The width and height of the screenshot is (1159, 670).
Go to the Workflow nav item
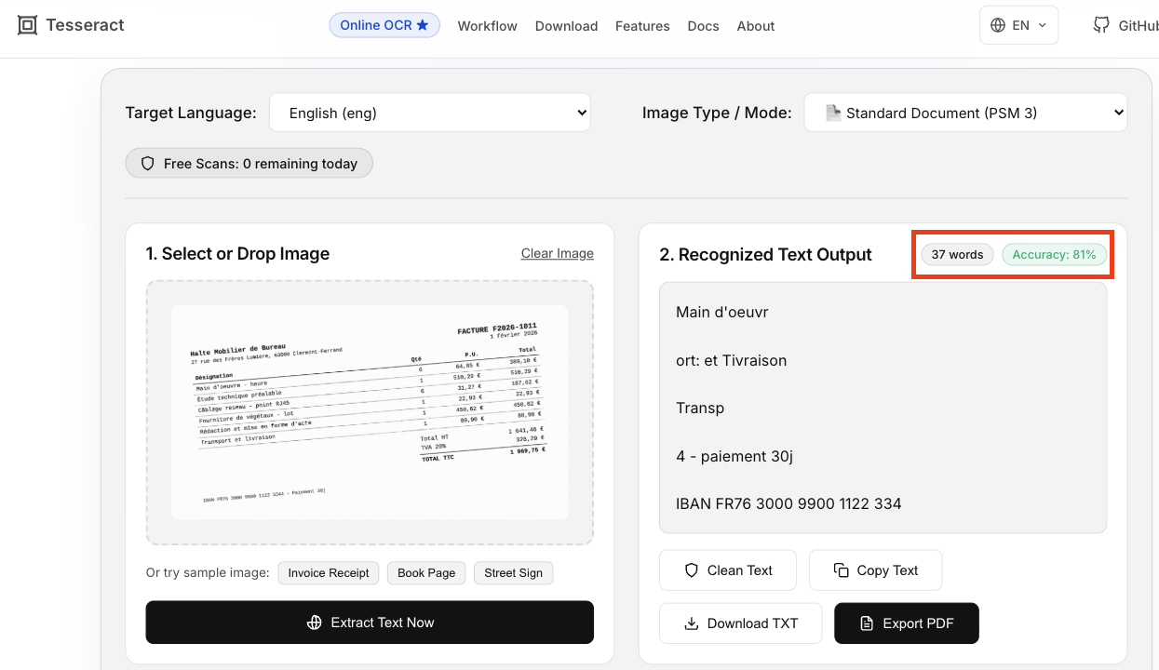coord(487,26)
